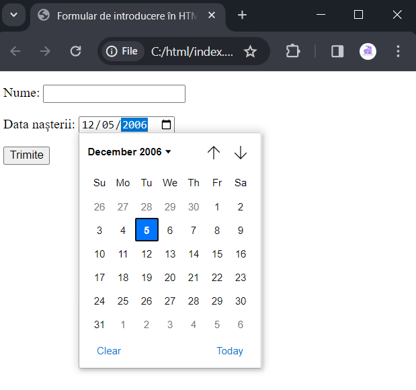Close the Formular de introducere tab

(x=212, y=15)
